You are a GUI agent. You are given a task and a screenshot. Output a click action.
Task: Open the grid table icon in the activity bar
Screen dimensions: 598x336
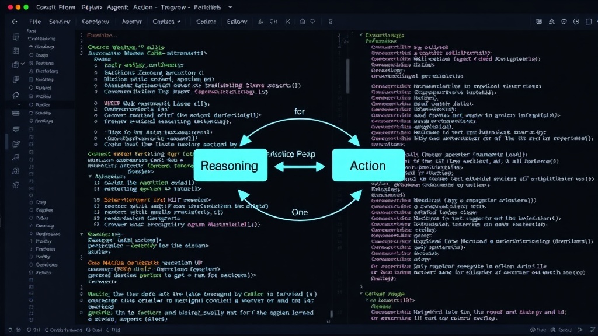pyautogui.click(x=16, y=51)
